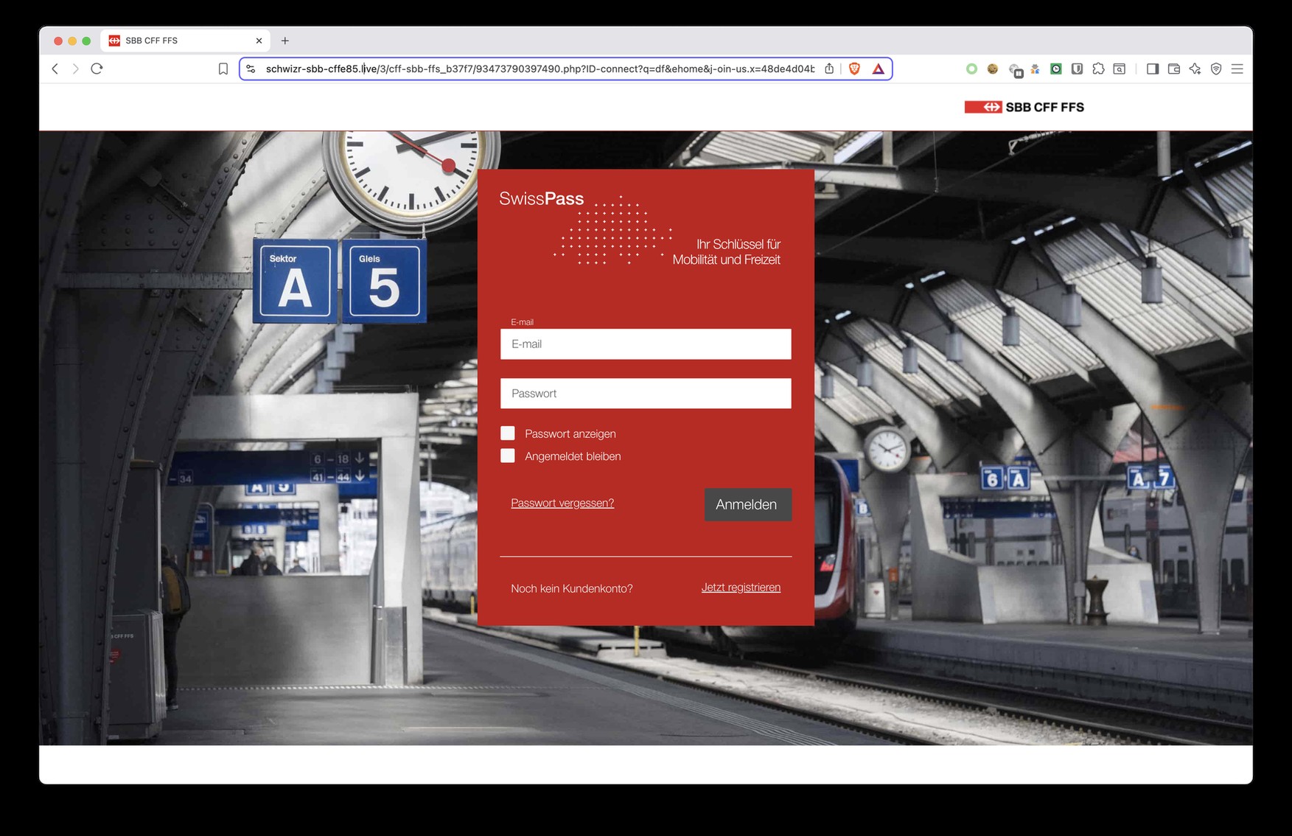Image resolution: width=1292 pixels, height=836 pixels.
Task: Open the browser hamburger menu
Action: [x=1237, y=69]
